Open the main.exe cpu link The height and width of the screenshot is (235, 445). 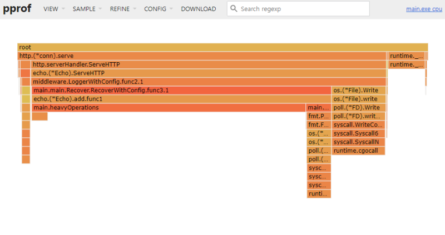(424, 9)
